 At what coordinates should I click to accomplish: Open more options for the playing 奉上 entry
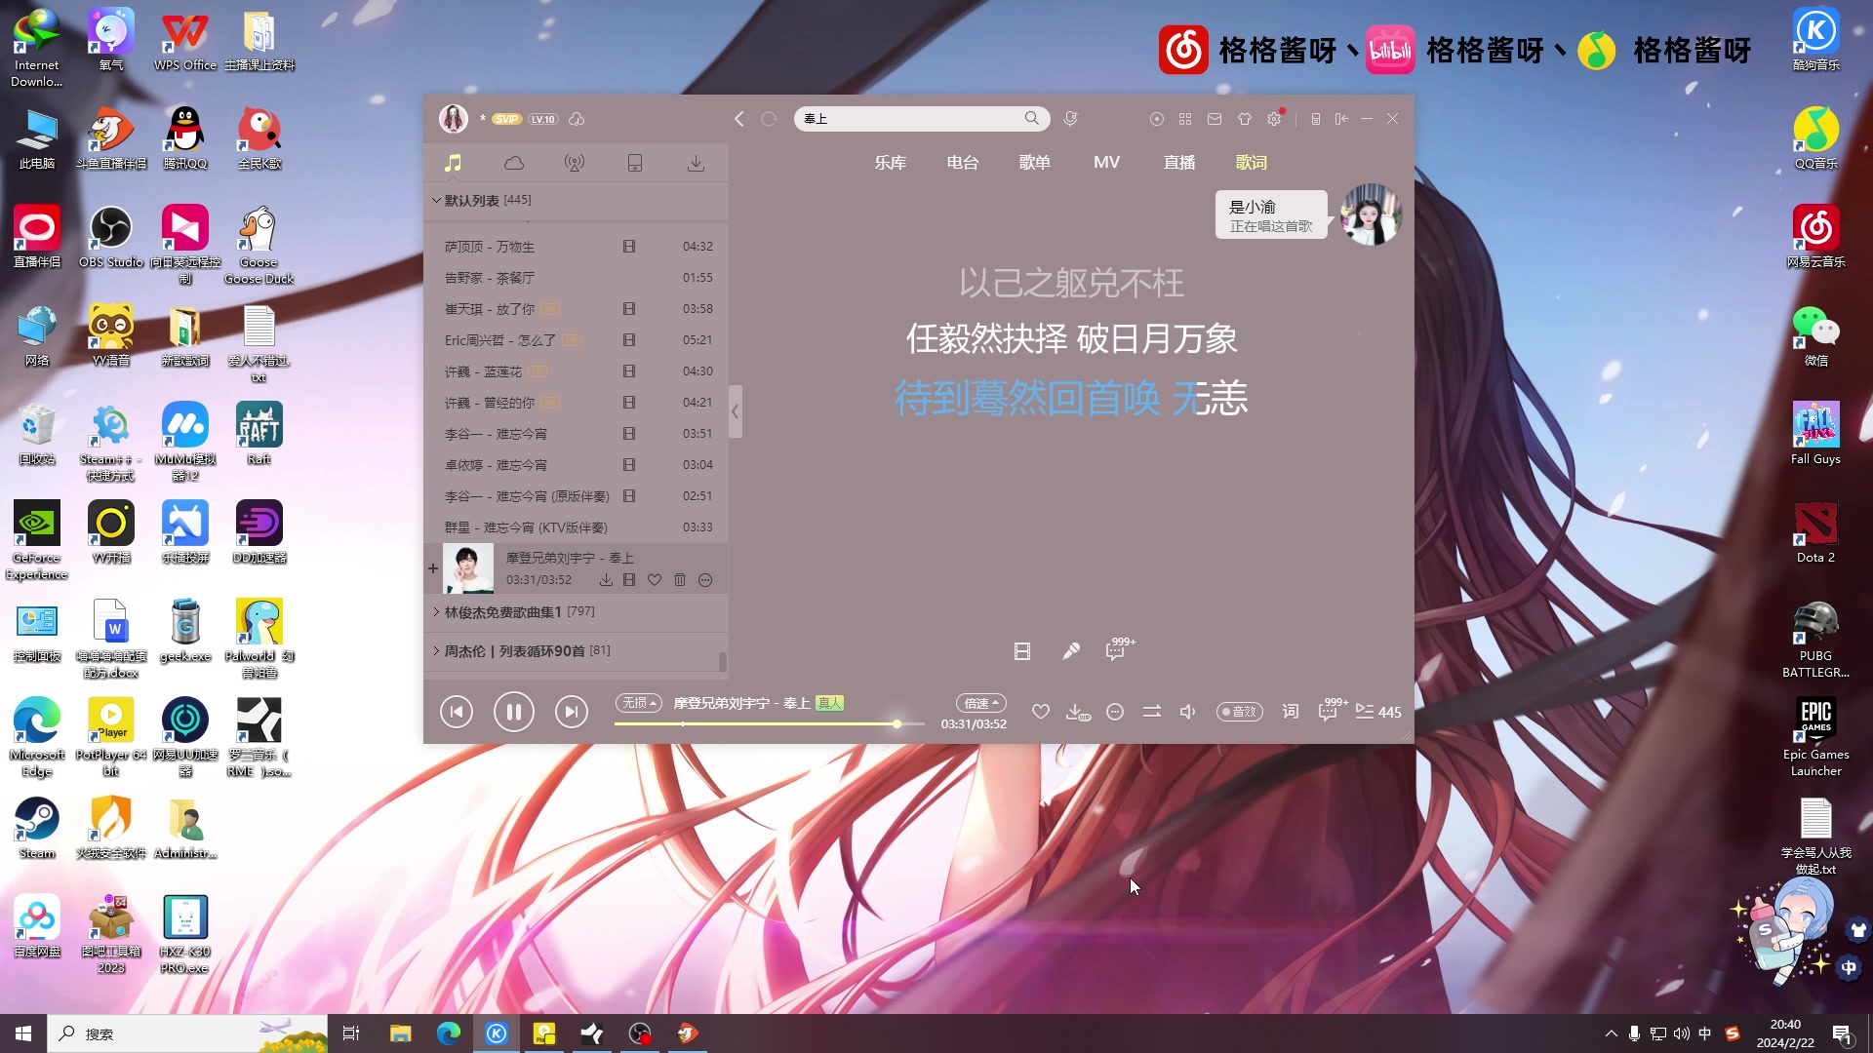pyautogui.click(x=705, y=580)
